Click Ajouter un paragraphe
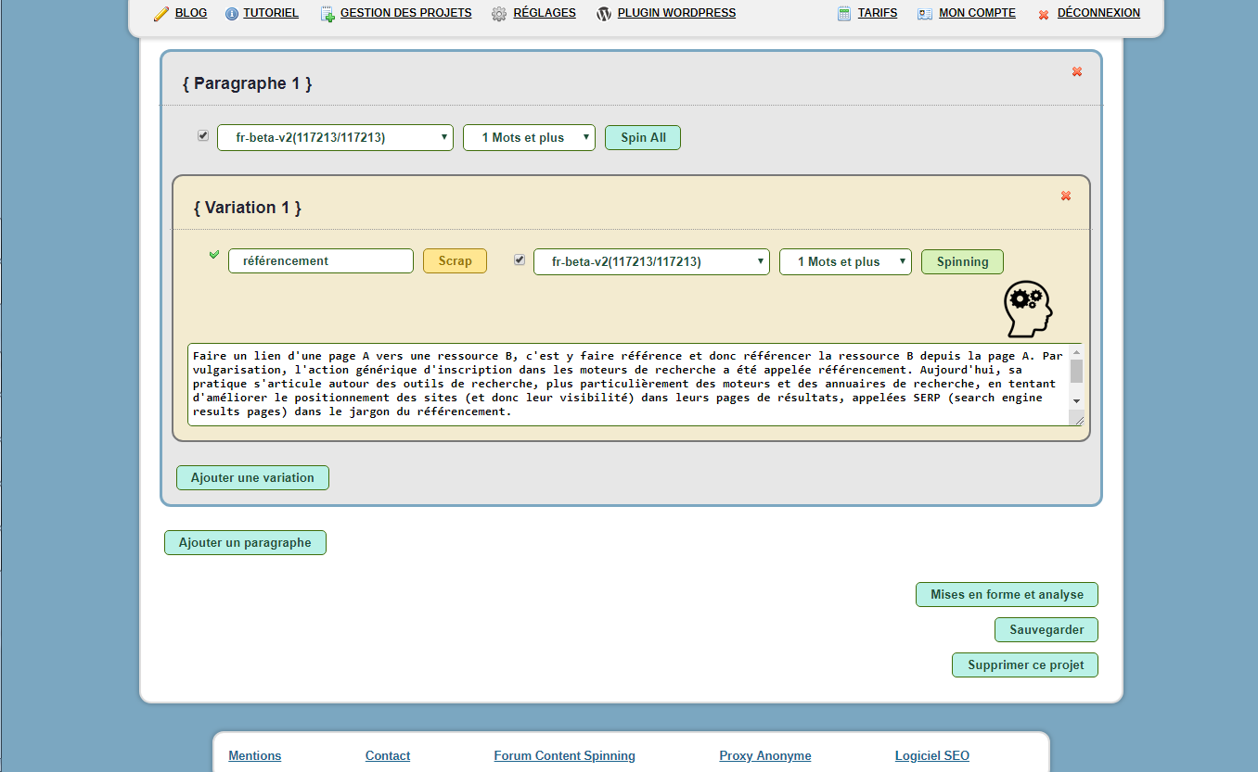This screenshot has width=1258, height=772. pyautogui.click(x=245, y=542)
